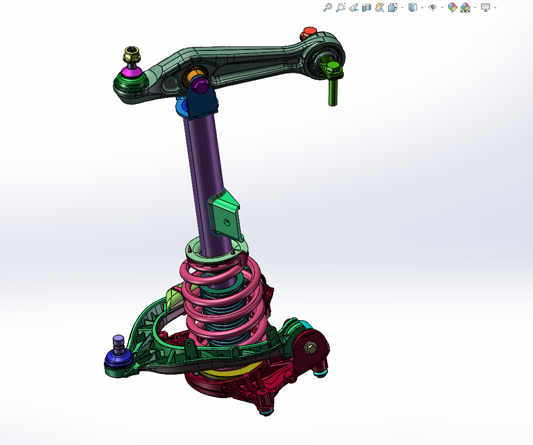533x445 pixels.
Task: Open the Hide/Show Items dropdown arrow
Action: (442, 7)
